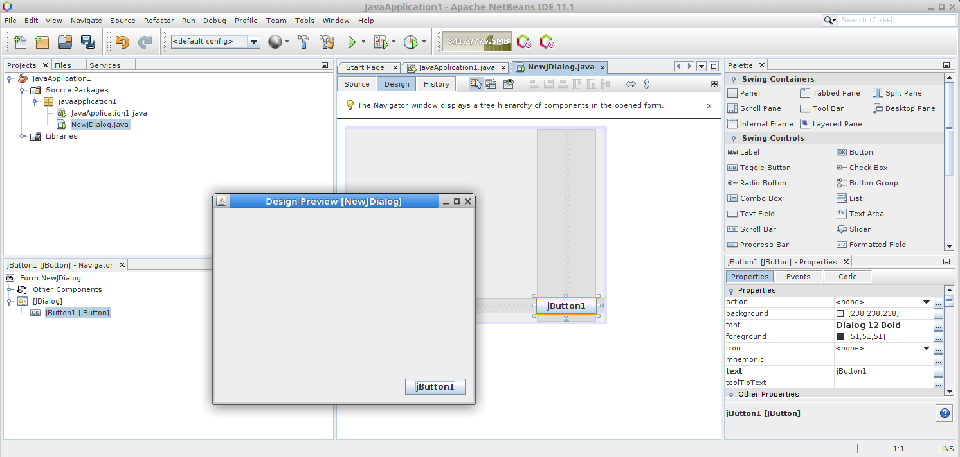Screen dimensions: 960x457
Task: Click the Progress Bar palette icon
Action: pos(732,245)
